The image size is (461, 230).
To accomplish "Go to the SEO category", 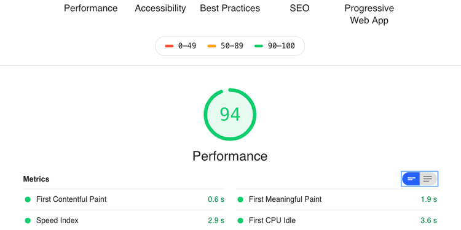I will 299,8.
